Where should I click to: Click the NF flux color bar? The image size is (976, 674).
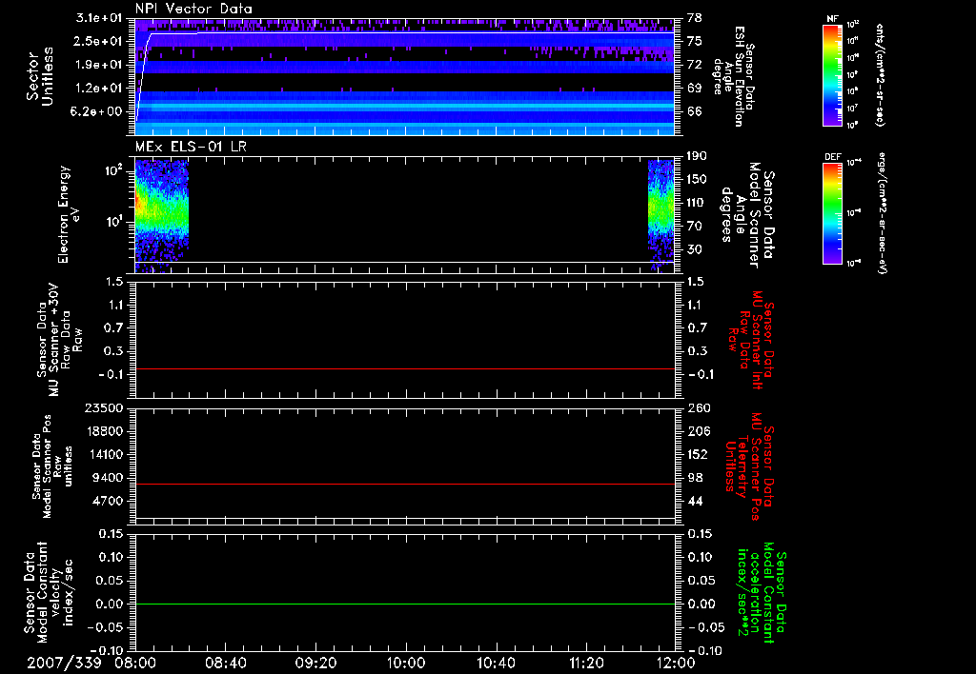pyautogui.click(x=832, y=75)
